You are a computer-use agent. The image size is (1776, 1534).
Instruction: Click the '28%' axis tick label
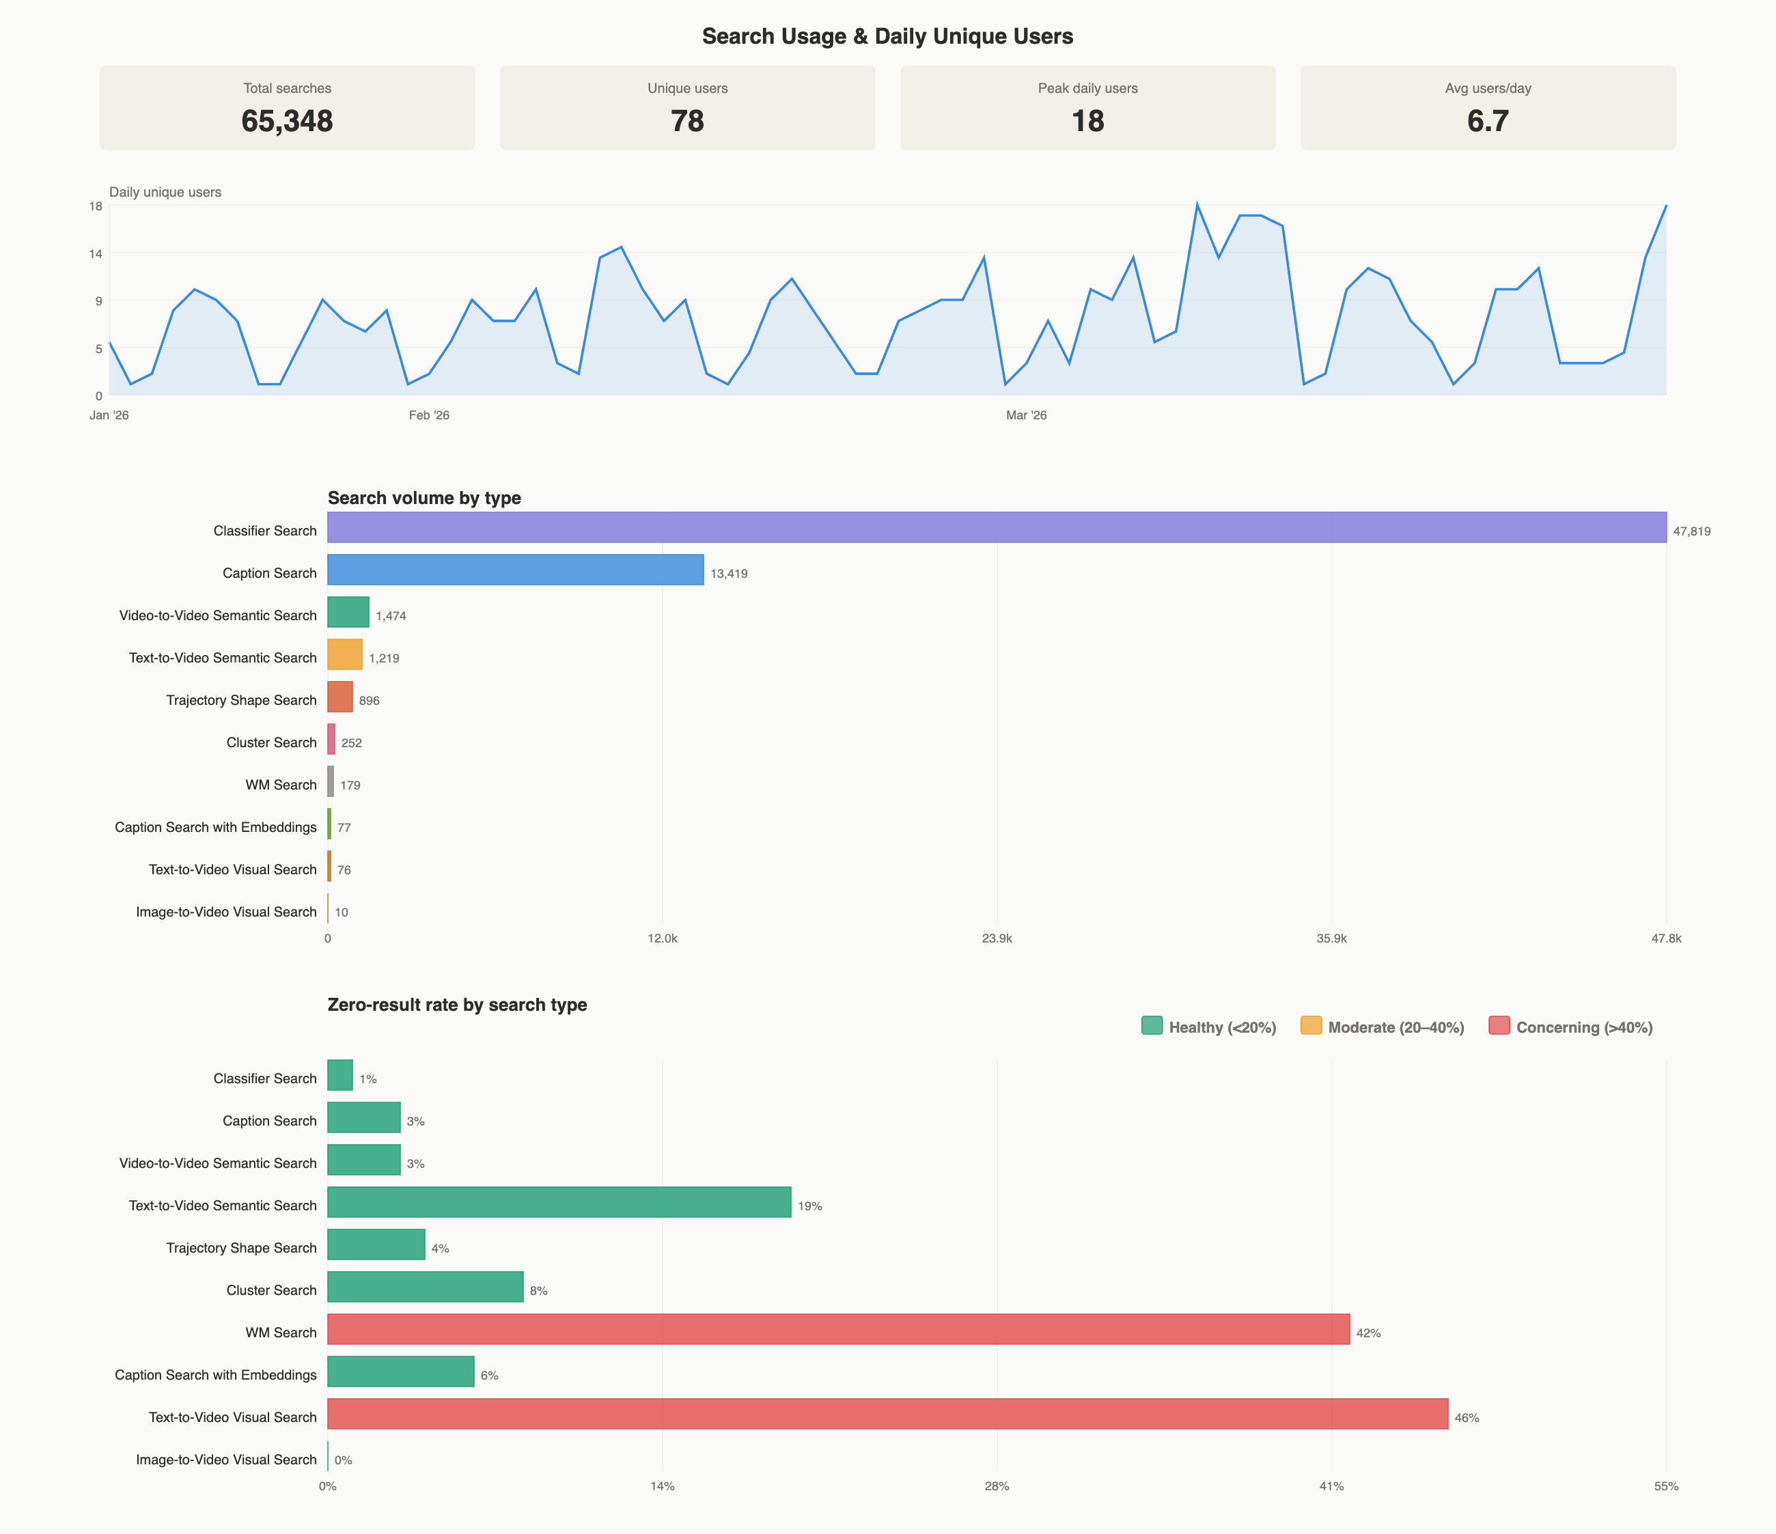click(x=997, y=1487)
